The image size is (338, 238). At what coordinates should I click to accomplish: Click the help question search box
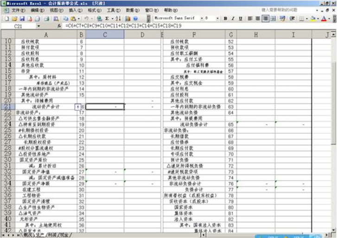pos(287,10)
